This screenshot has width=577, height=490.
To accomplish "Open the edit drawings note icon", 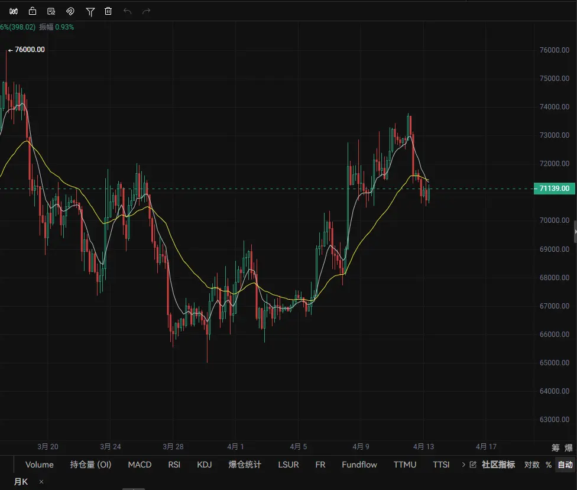I will click(x=51, y=11).
